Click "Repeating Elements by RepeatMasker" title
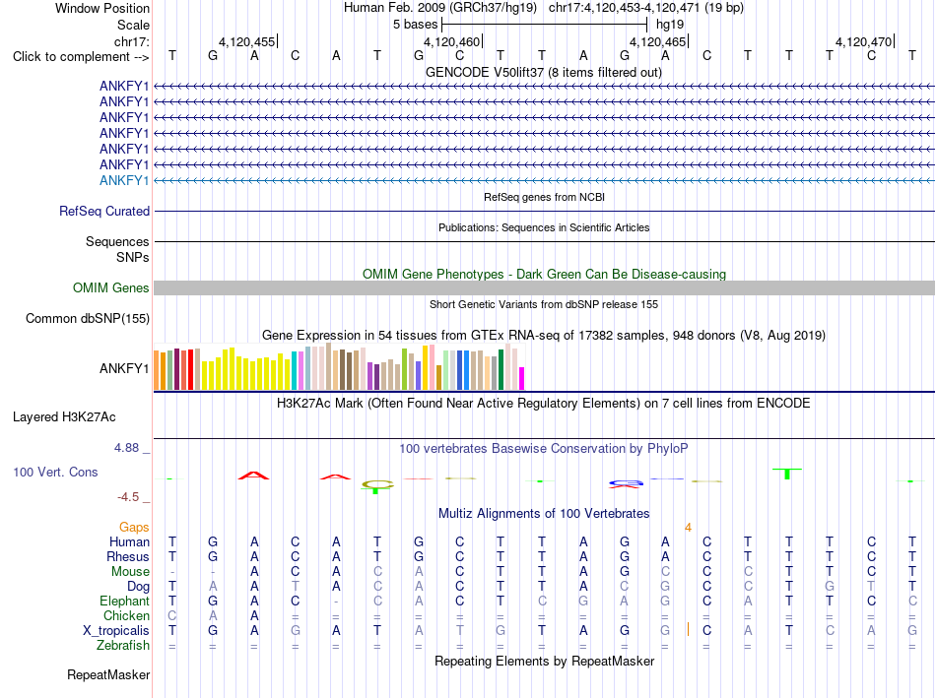The width and height of the screenshot is (936, 698). tap(544, 661)
